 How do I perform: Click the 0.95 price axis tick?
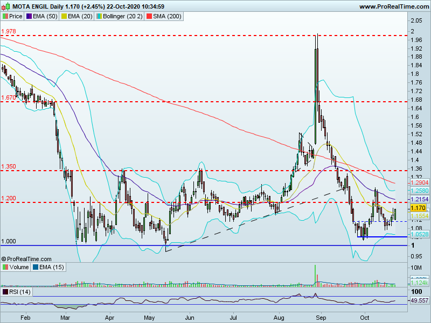click(x=416, y=257)
